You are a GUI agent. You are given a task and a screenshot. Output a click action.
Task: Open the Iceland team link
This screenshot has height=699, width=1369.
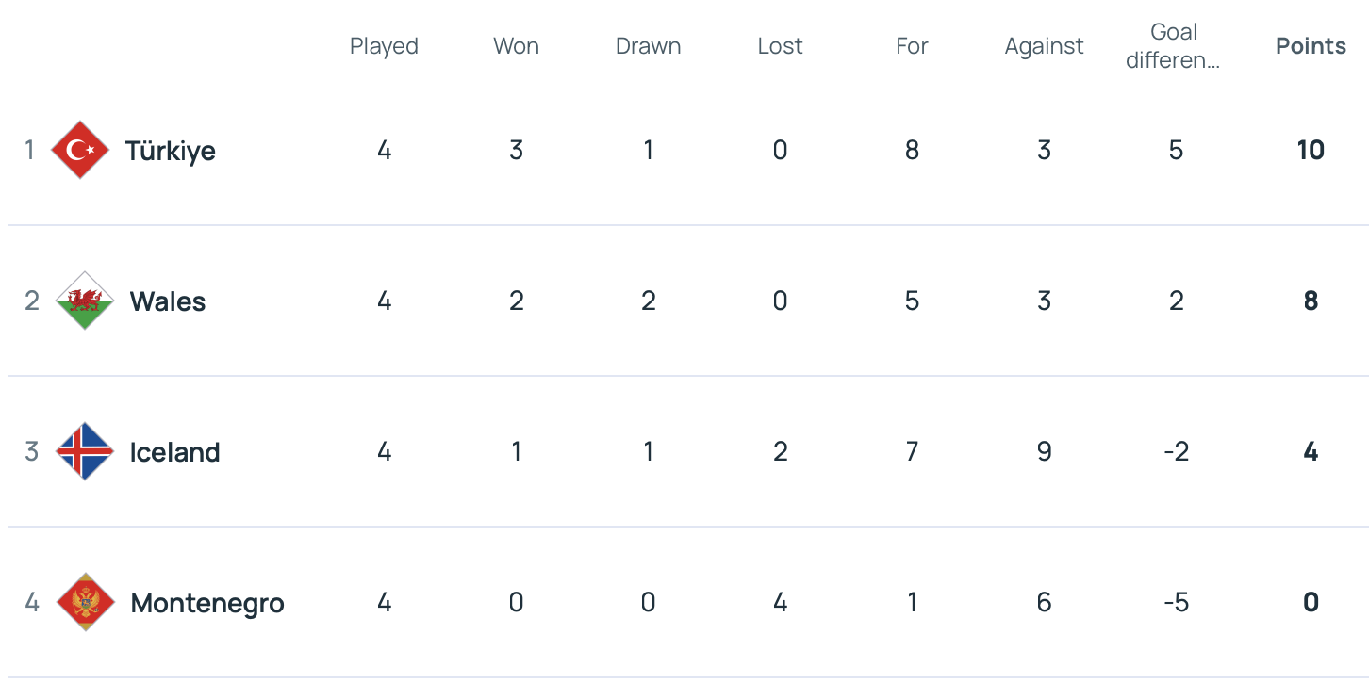click(175, 452)
